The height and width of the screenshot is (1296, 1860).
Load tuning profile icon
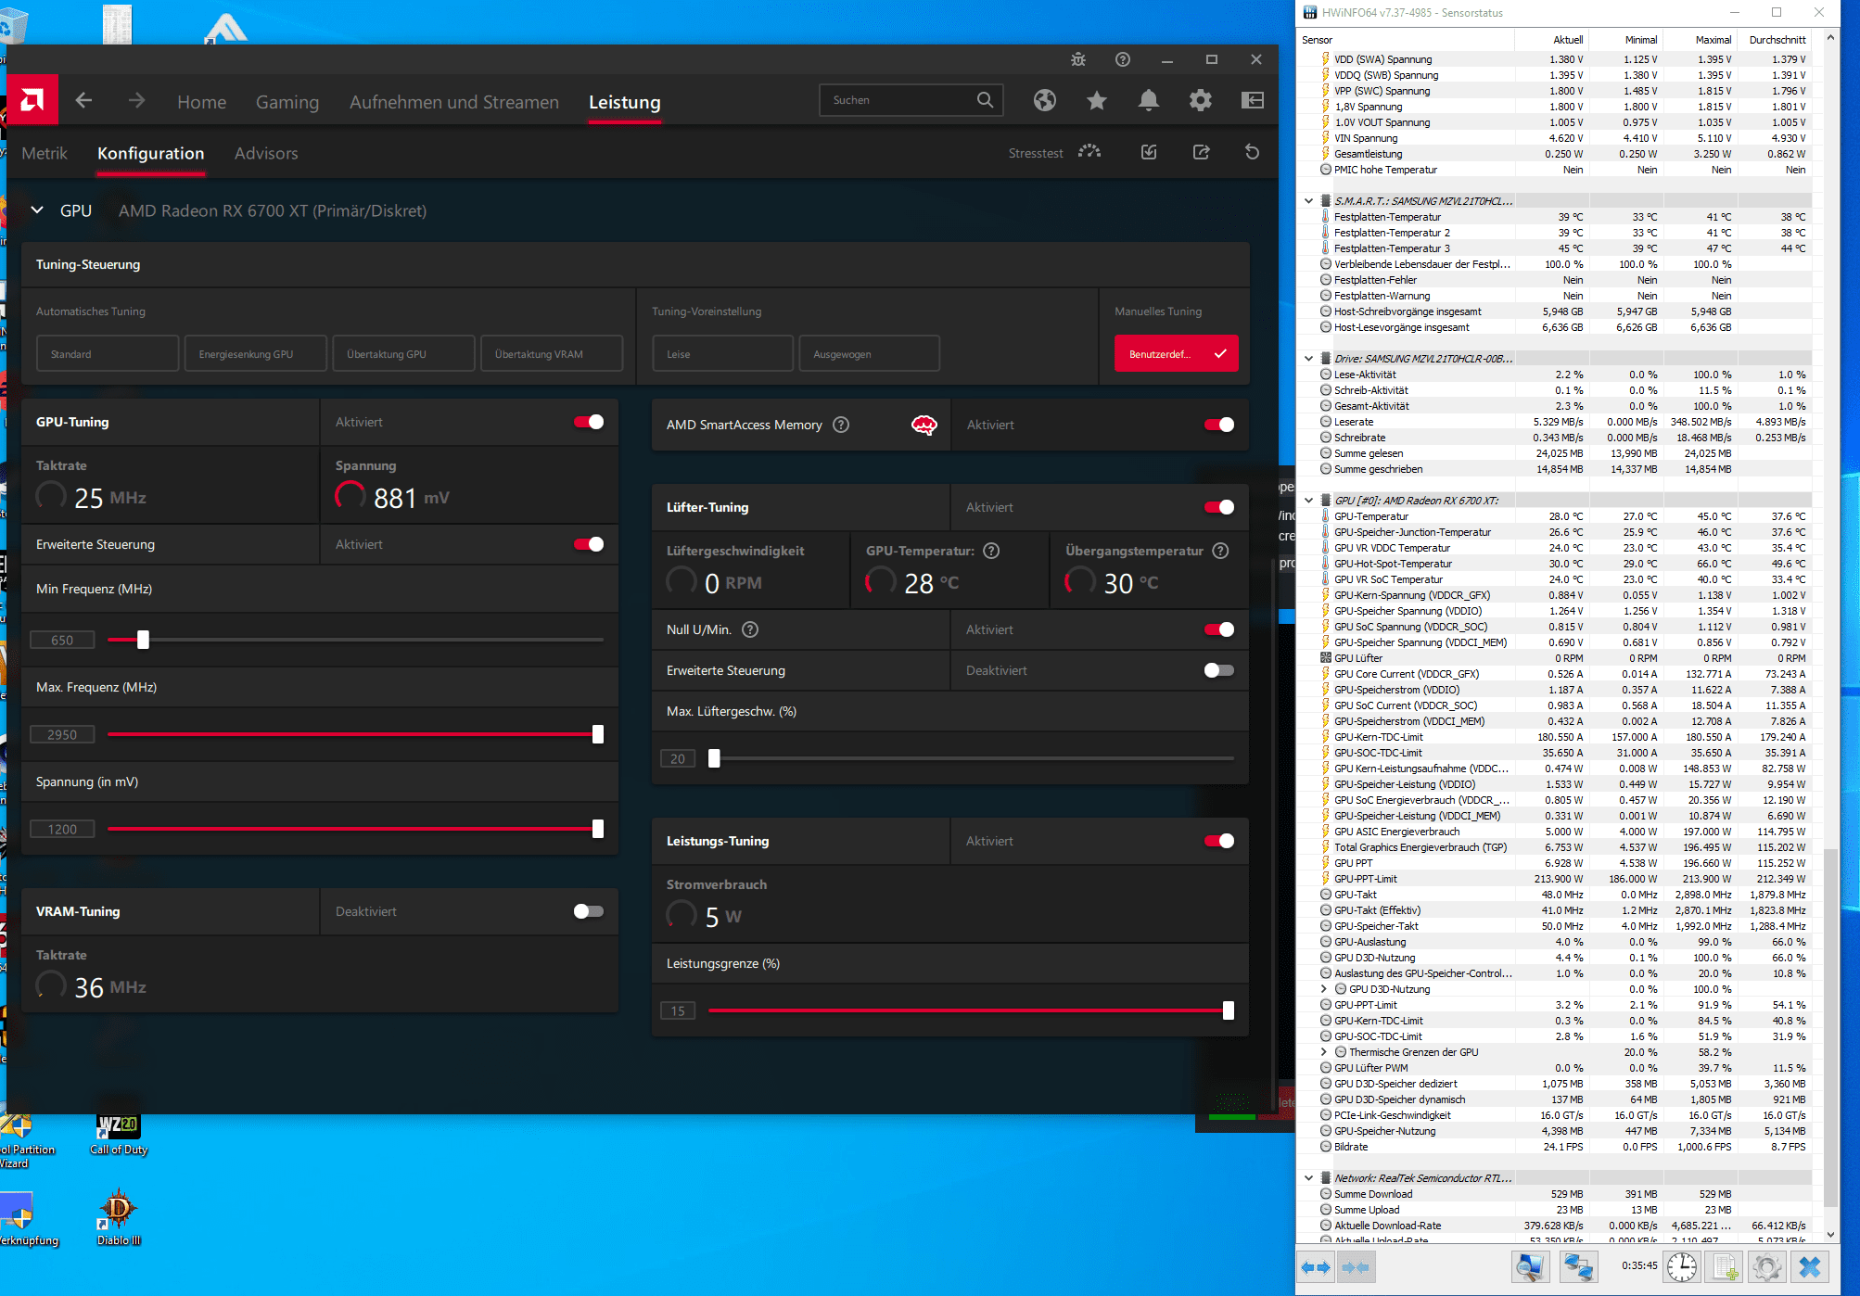pyautogui.click(x=1149, y=152)
